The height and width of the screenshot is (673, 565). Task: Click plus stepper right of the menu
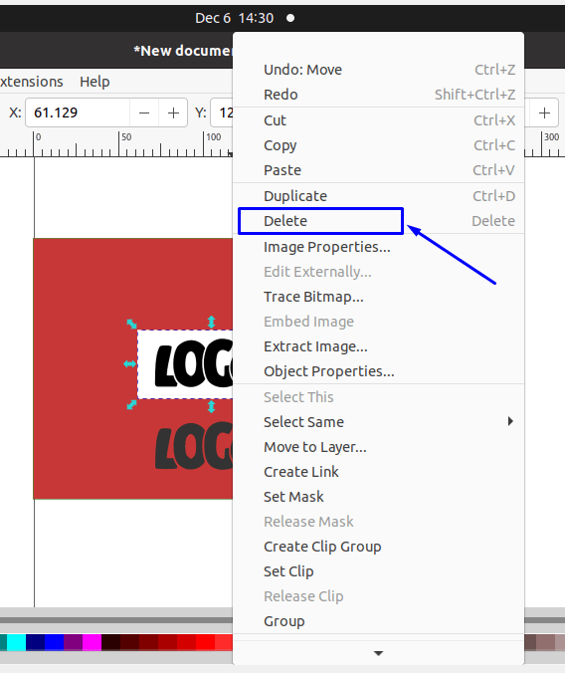pos(544,112)
